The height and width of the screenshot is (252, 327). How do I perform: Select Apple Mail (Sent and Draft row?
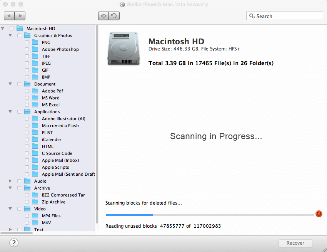(x=48, y=174)
